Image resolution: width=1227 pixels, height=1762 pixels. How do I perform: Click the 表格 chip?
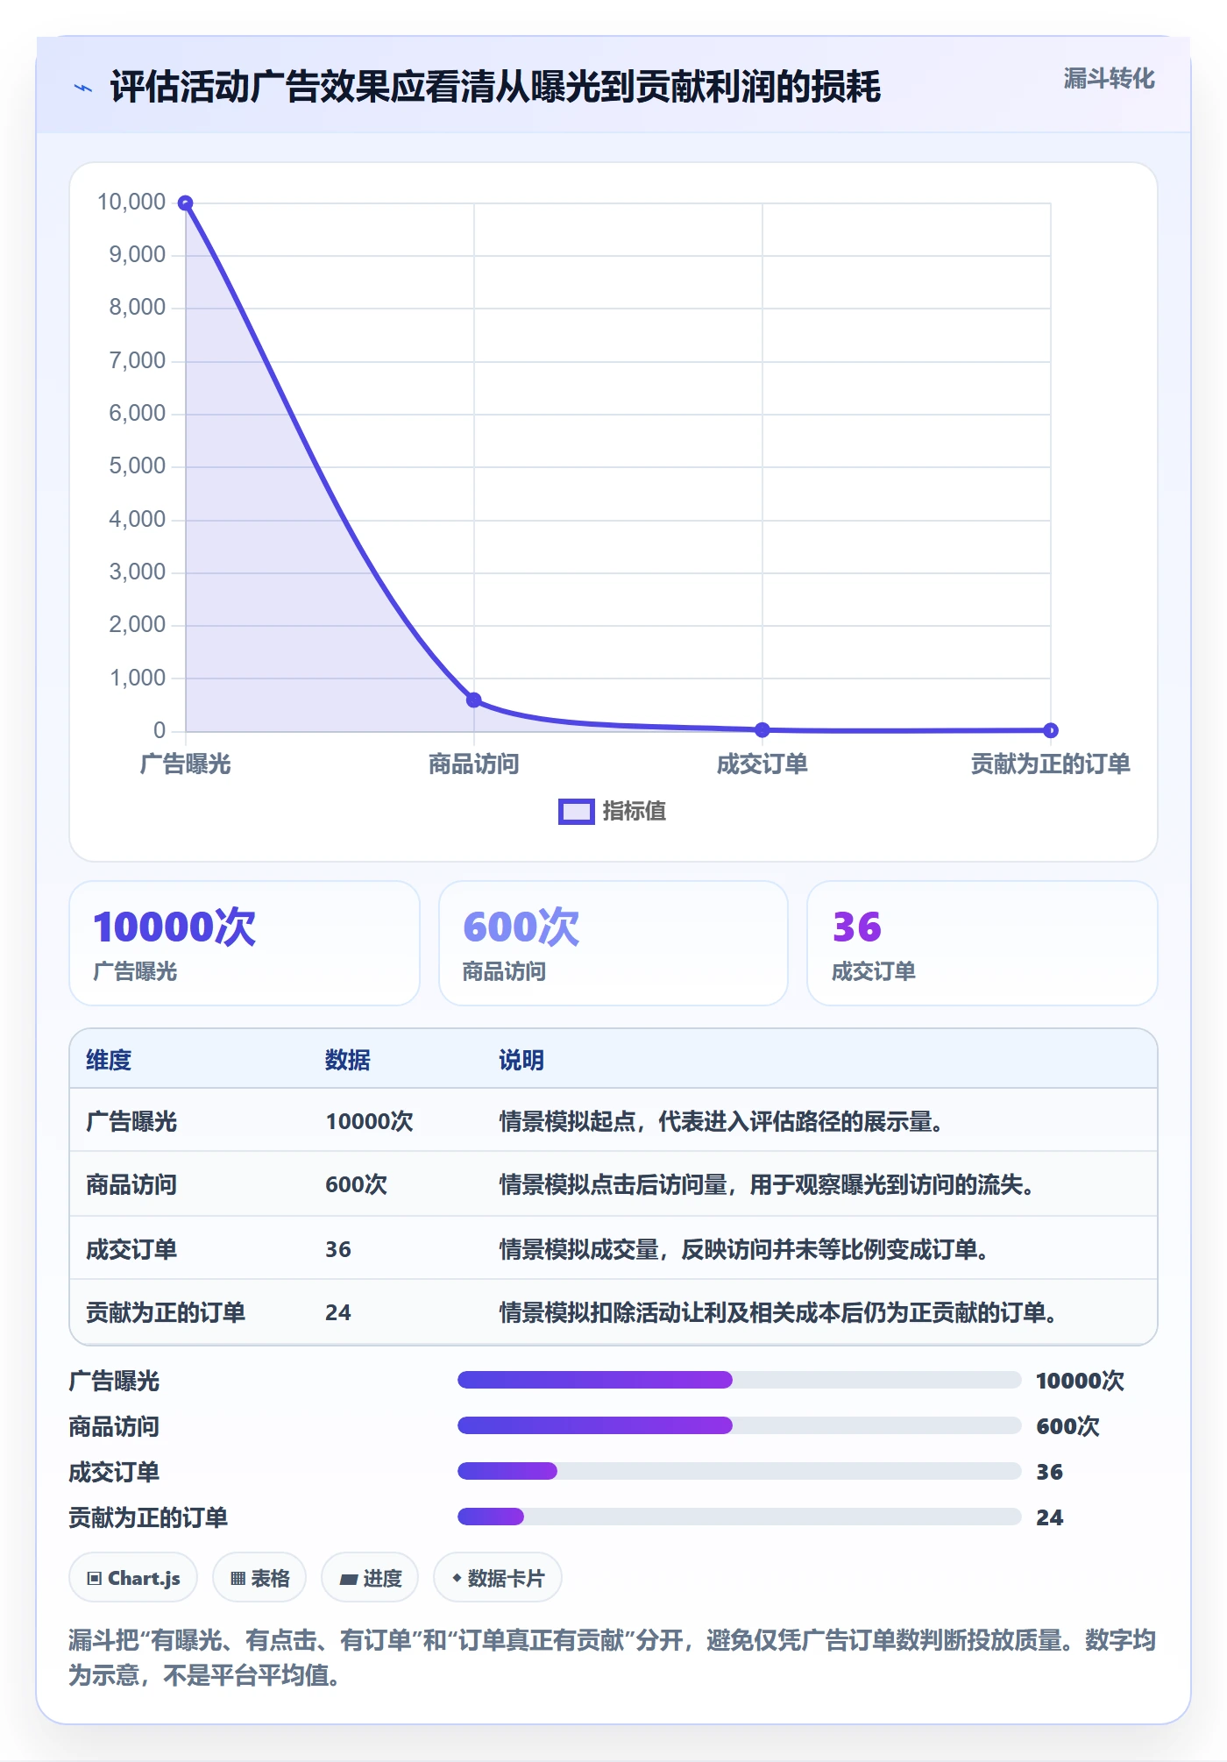click(x=259, y=1578)
